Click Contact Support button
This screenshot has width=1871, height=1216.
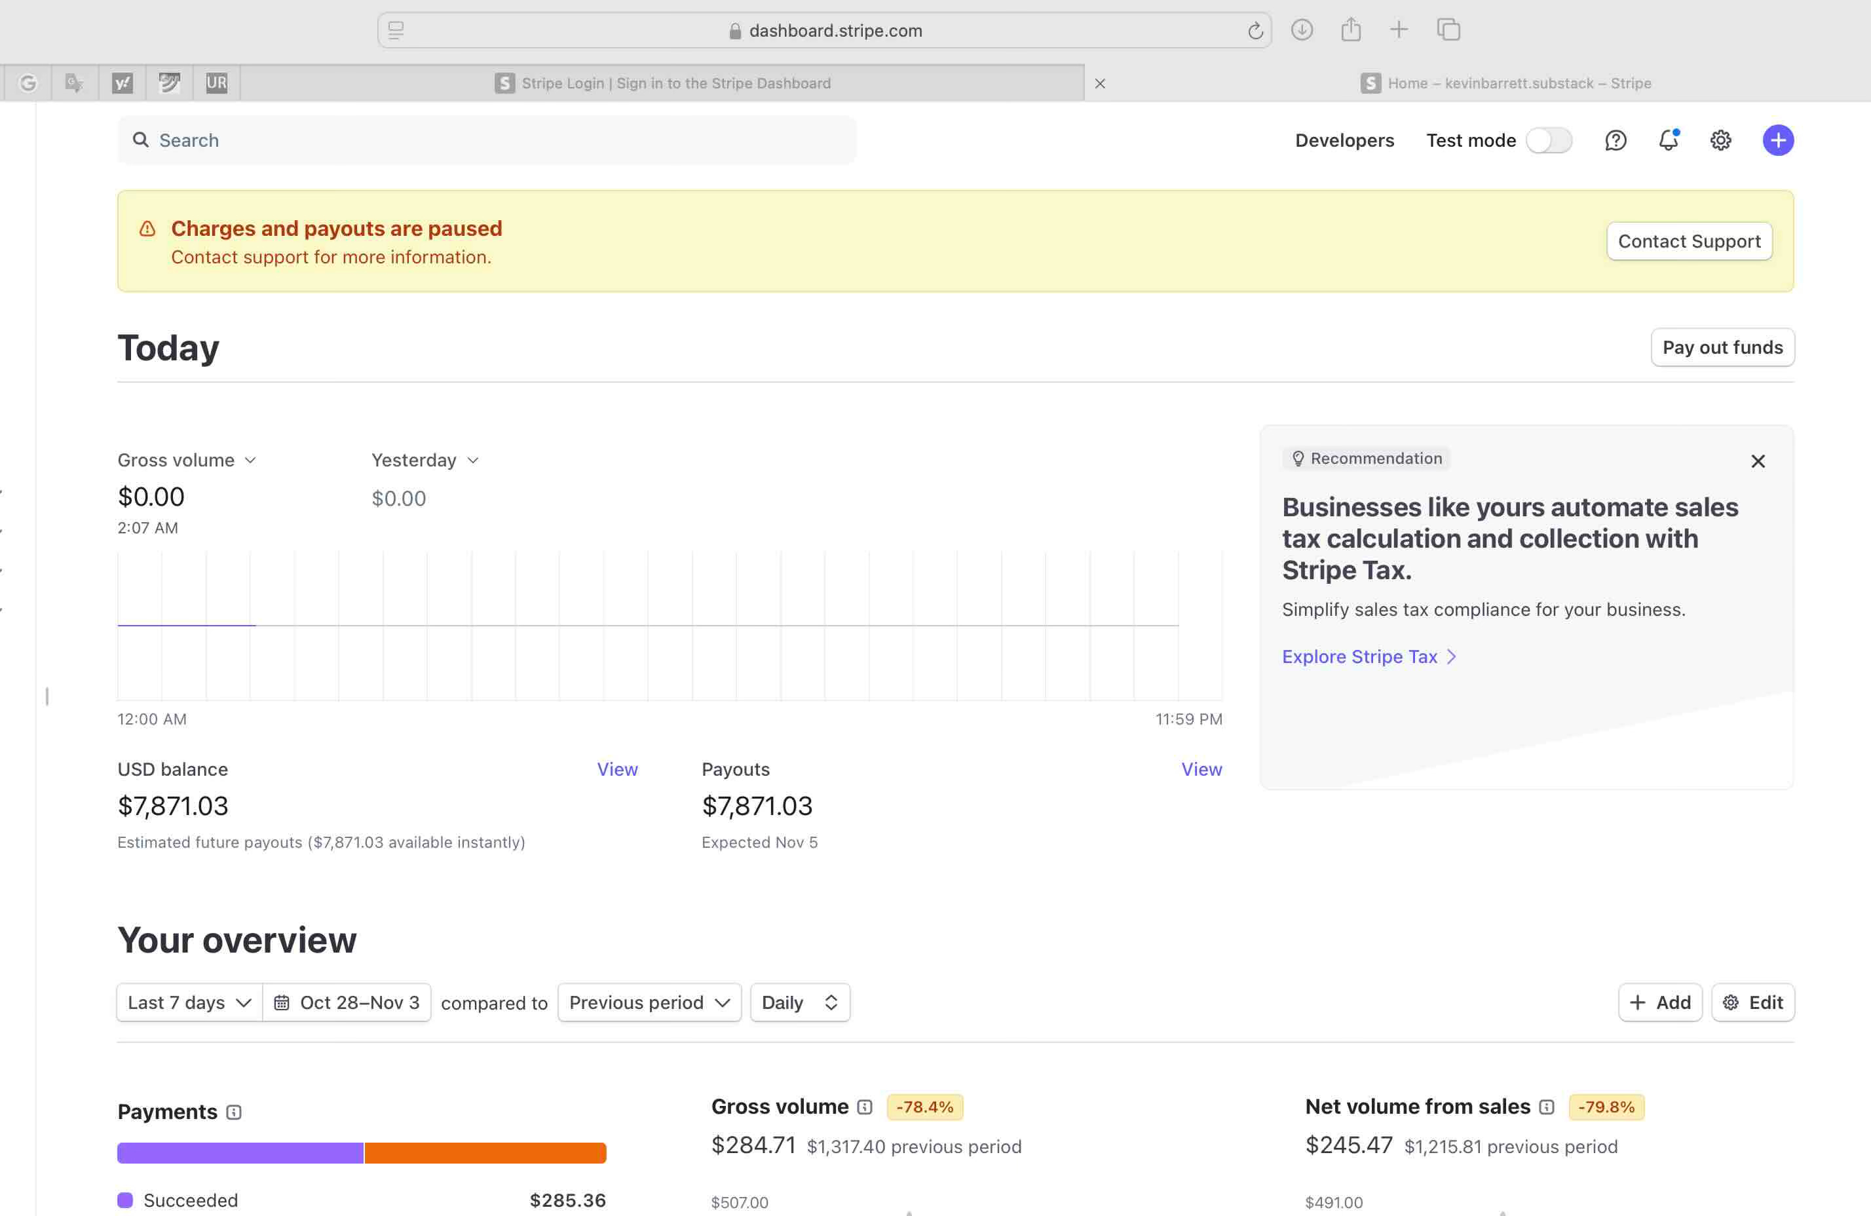1689,241
